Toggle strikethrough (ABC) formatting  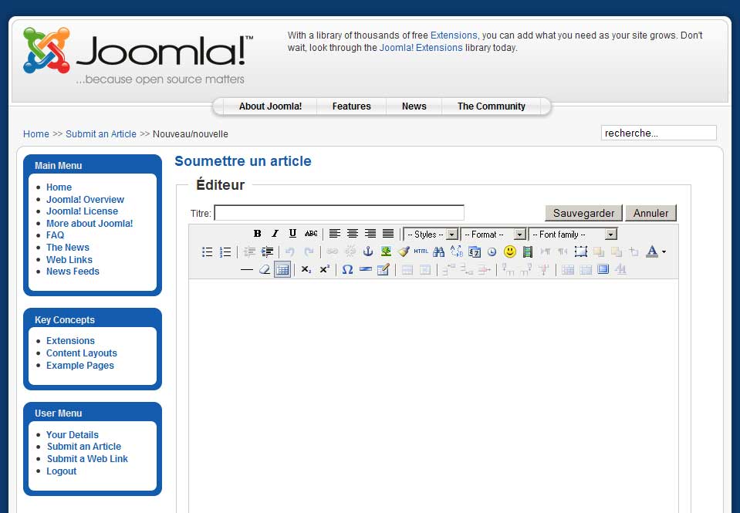tap(310, 234)
